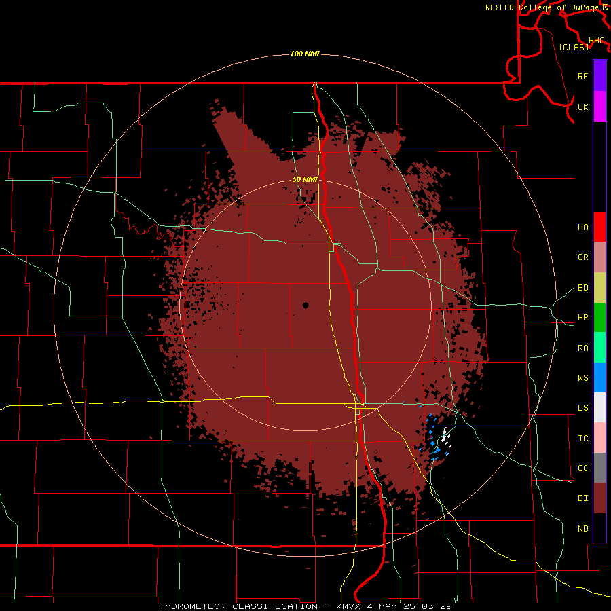This screenshot has width=611, height=611.
Task: Click the HHC product code label
Action: click(x=597, y=41)
